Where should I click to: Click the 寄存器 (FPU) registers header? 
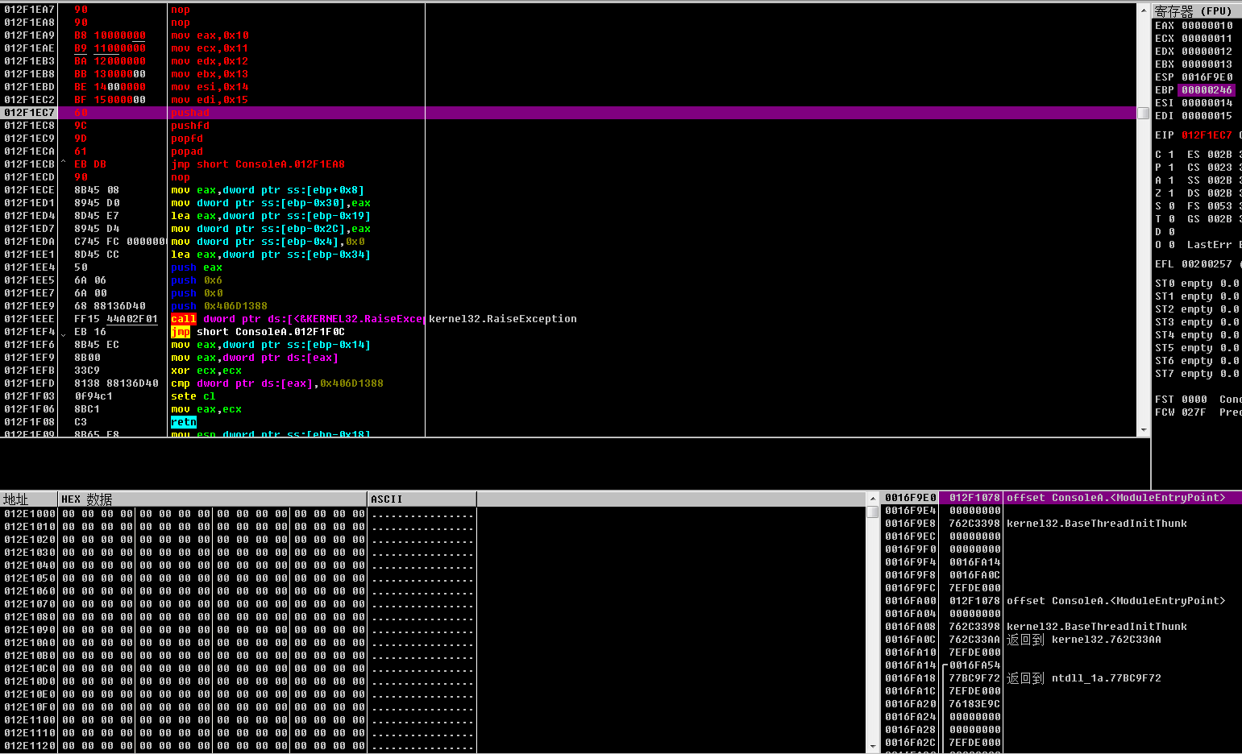1197,10
